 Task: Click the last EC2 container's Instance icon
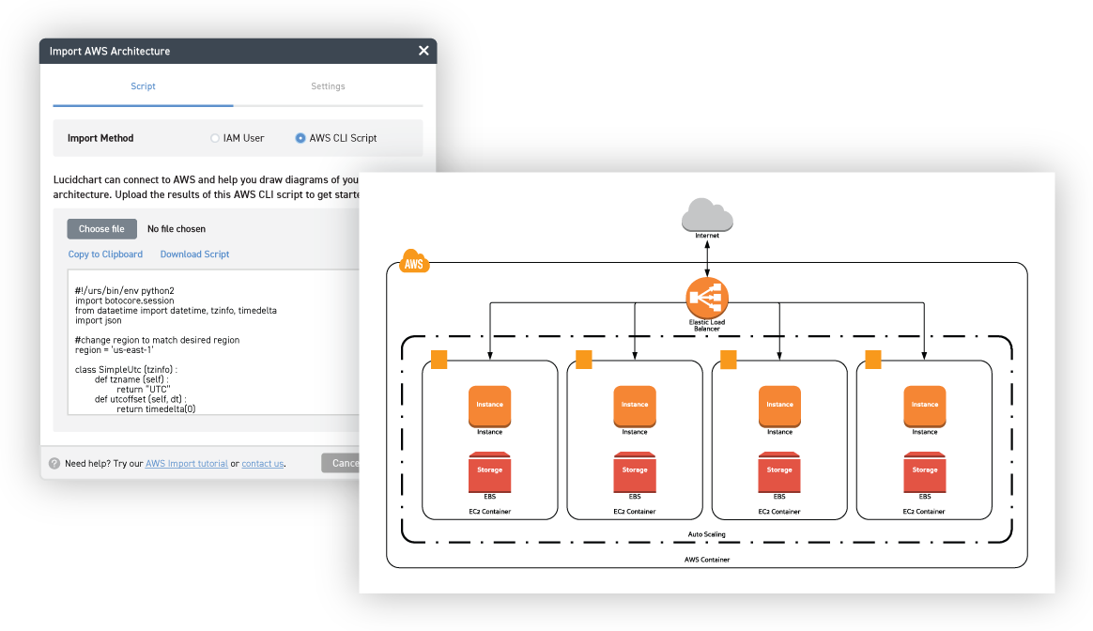coord(924,406)
